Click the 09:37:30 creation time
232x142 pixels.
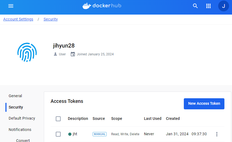tap(199, 134)
